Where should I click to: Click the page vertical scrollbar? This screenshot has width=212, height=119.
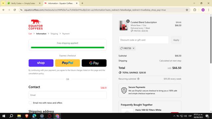(x=211, y=40)
